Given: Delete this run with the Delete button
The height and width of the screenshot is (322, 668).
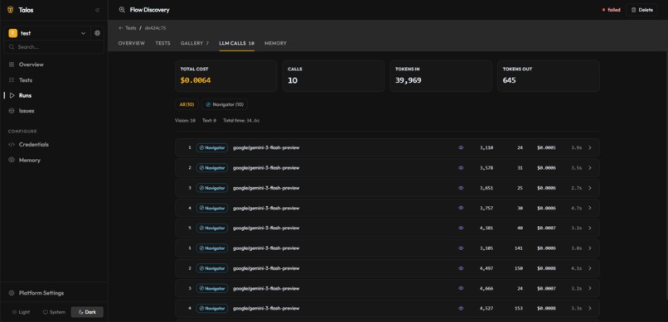Looking at the screenshot, I should point(641,10).
